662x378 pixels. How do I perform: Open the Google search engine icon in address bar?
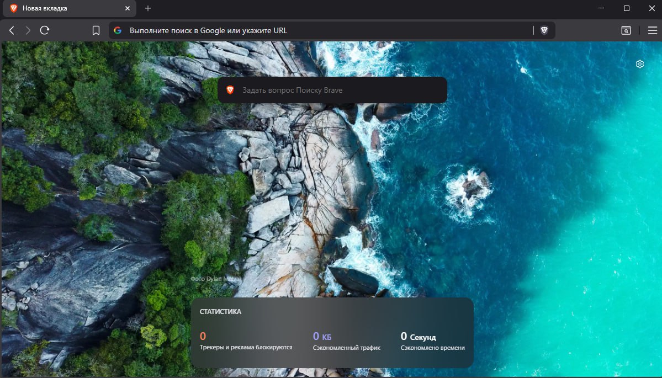118,30
